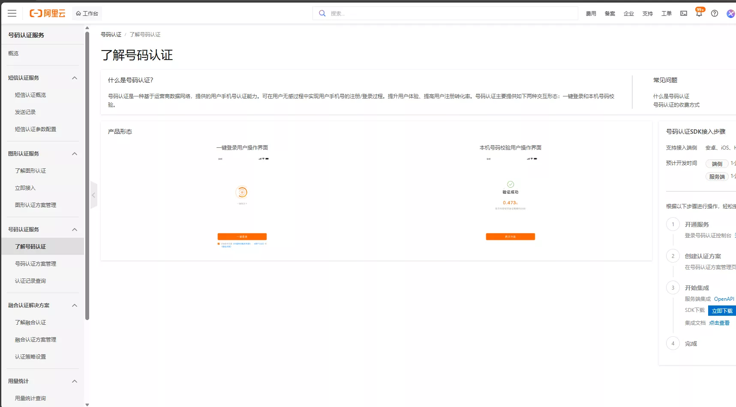
Task: Open the 工单 menu
Action: click(x=666, y=13)
